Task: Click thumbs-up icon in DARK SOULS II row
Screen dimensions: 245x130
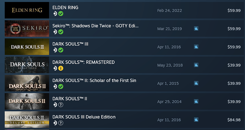Action: tap(196, 101)
